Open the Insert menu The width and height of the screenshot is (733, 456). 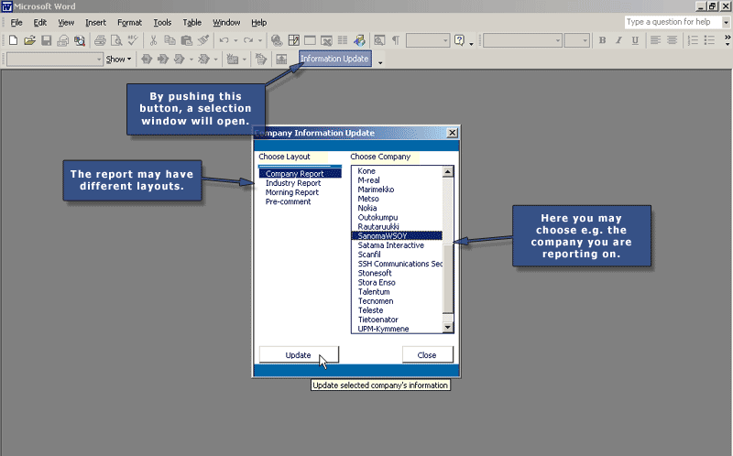tap(95, 22)
